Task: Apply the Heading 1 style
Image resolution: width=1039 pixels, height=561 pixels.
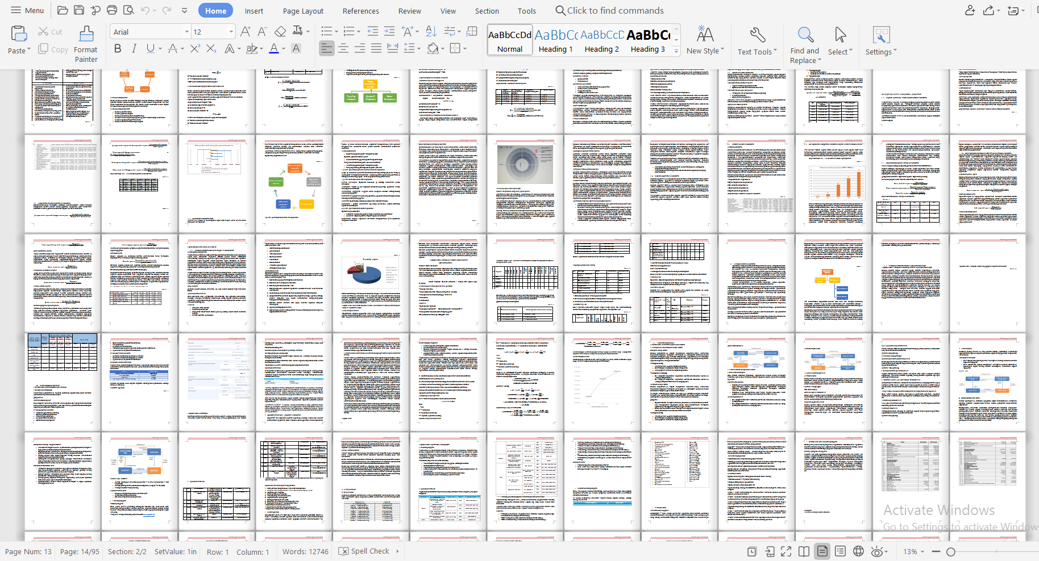Action: tap(555, 41)
